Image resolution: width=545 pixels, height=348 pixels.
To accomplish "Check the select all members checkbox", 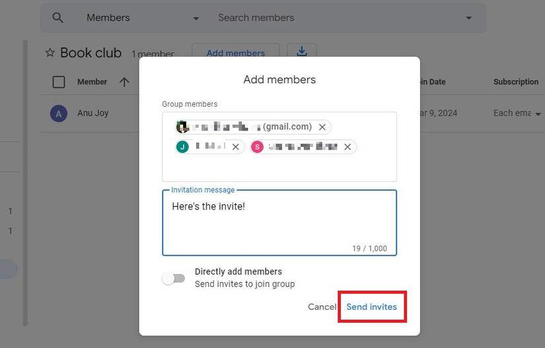I will click(x=59, y=82).
